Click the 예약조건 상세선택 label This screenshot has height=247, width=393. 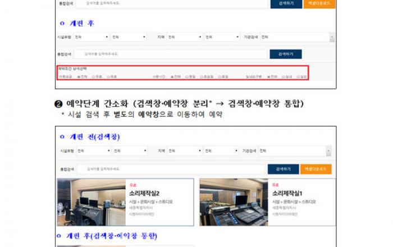(72, 68)
